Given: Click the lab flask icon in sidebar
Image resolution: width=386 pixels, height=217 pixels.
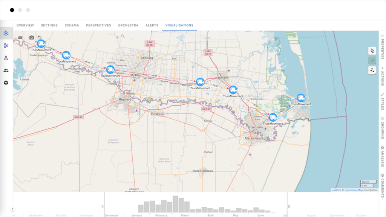Looking at the screenshot, I should (x=6, y=58).
